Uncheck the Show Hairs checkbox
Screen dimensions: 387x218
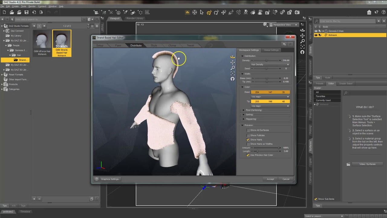point(248,140)
